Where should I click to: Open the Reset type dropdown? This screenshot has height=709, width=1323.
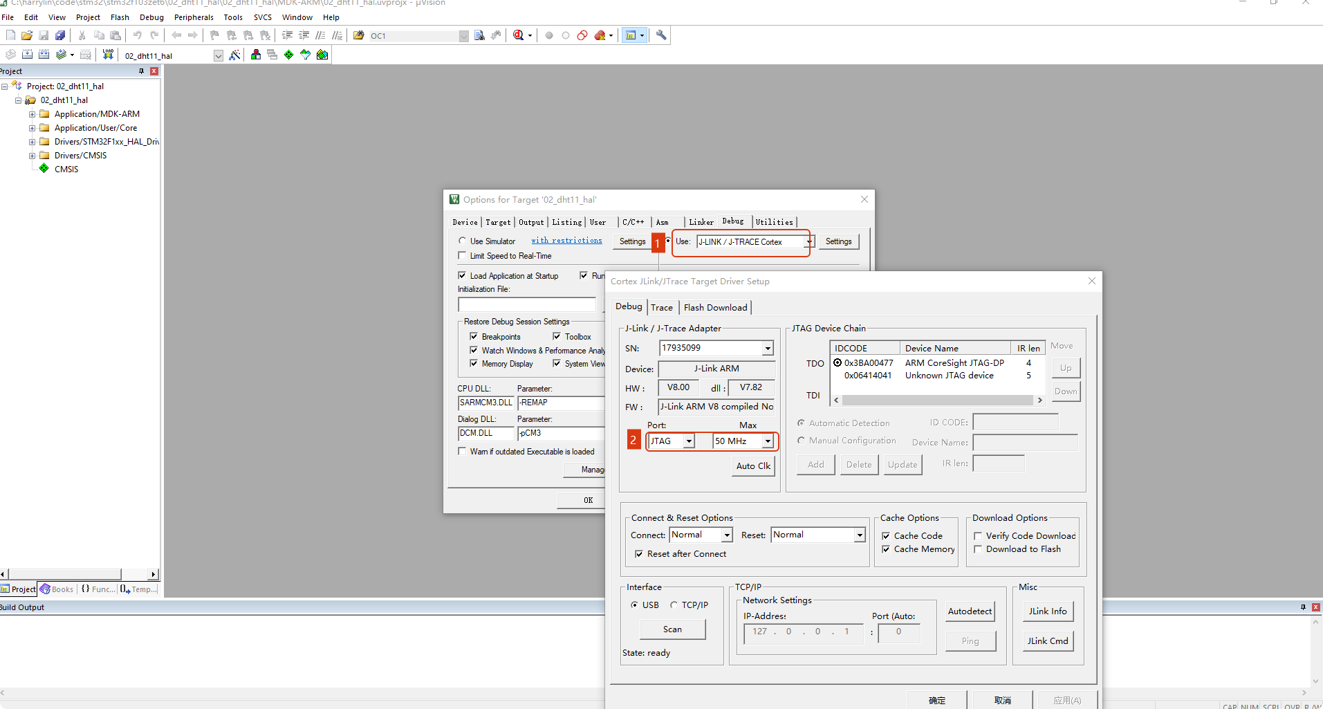click(860, 535)
